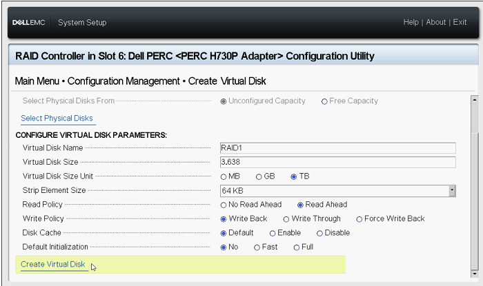Open the Select Physical Disks link
This screenshot has width=483, height=286.
coord(57,119)
